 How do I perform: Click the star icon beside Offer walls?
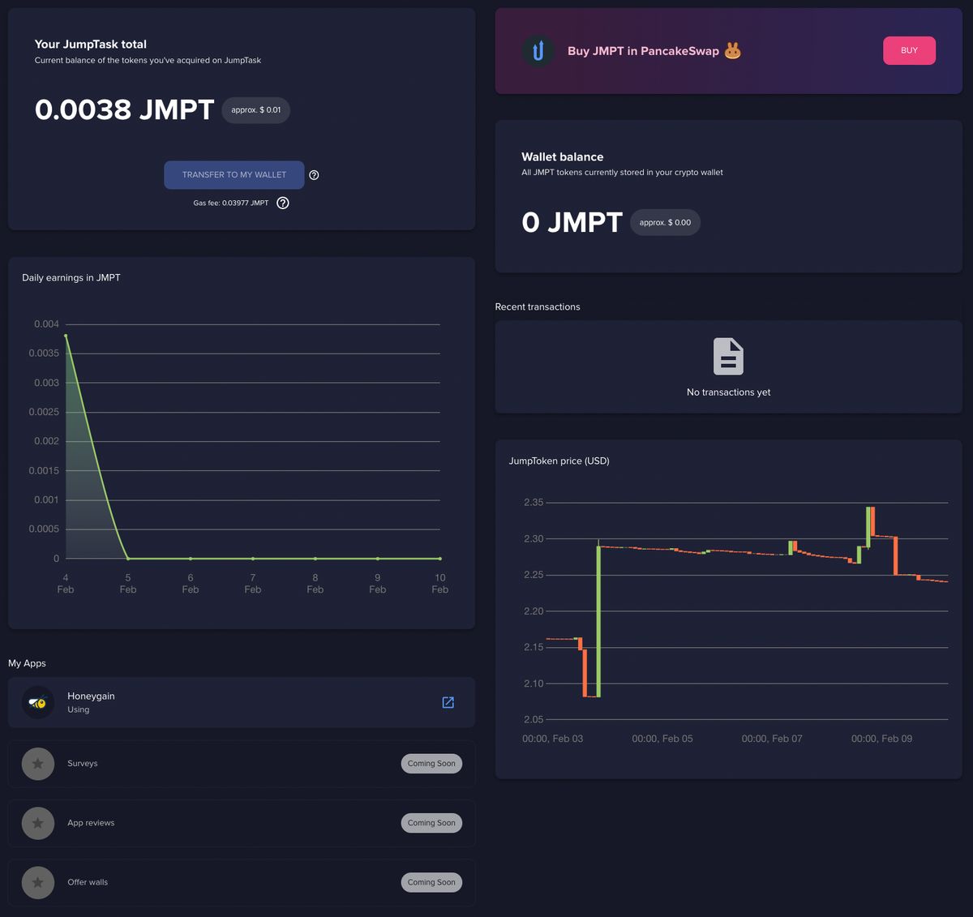[37, 882]
